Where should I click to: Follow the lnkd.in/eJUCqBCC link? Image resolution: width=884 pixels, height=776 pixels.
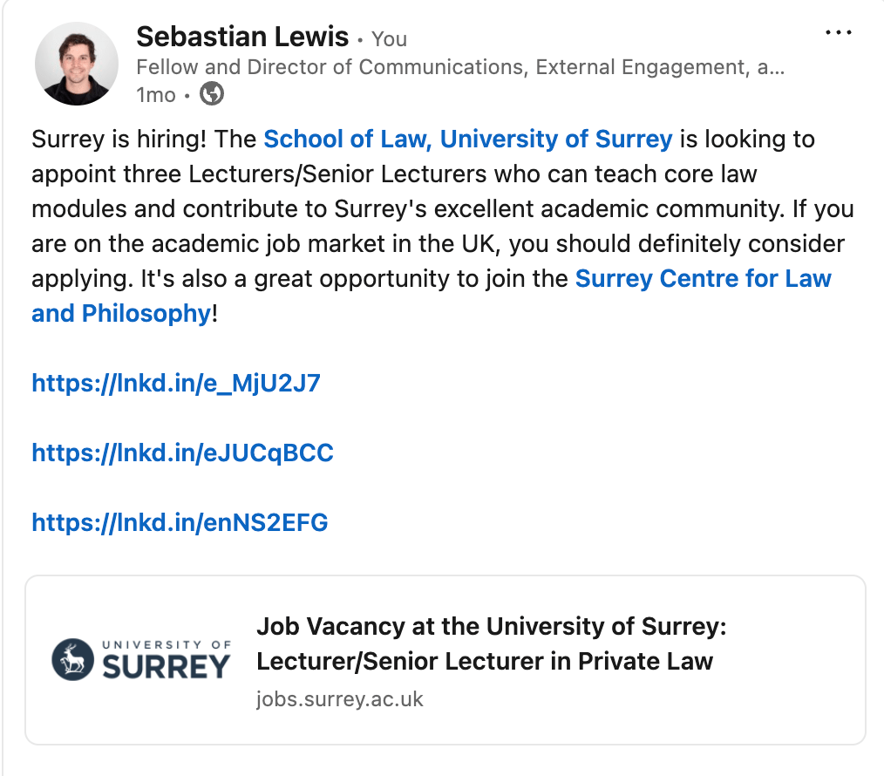(x=182, y=453)
